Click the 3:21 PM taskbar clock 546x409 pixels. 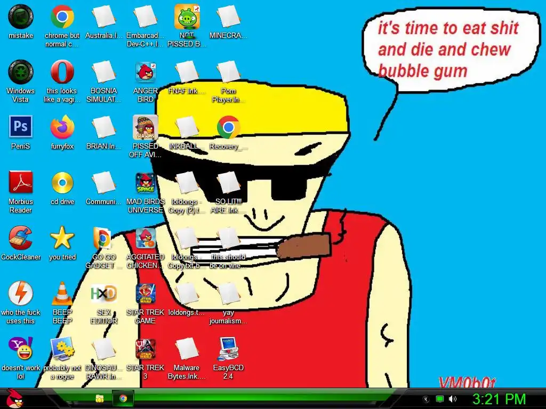click(x=499, y=399)
